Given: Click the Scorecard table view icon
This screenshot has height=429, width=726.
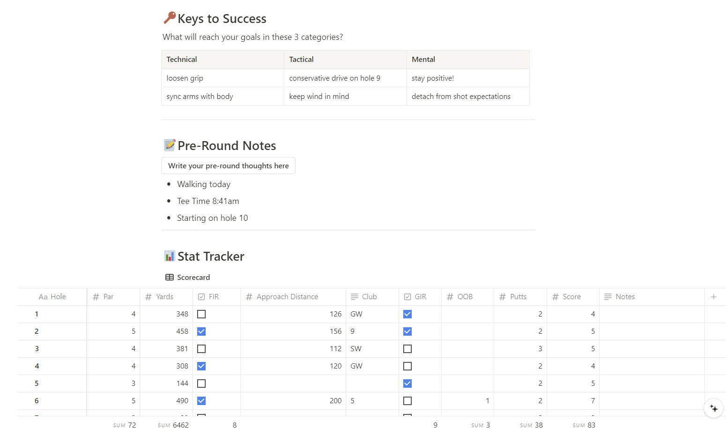Looking at the screenshot, I should [x=169, y=277].
